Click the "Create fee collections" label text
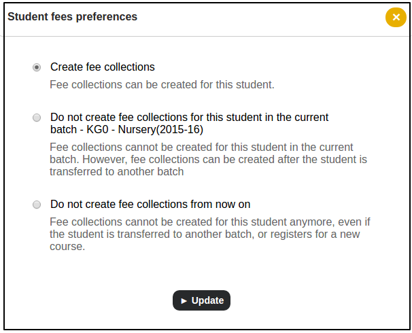Screen dimensions: 412x333 tap(103, 67)
